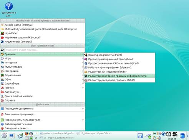This screenshot has width=189, height=140.
Task: Select the highlighted Графика category
Action: [x=43, y=54]
